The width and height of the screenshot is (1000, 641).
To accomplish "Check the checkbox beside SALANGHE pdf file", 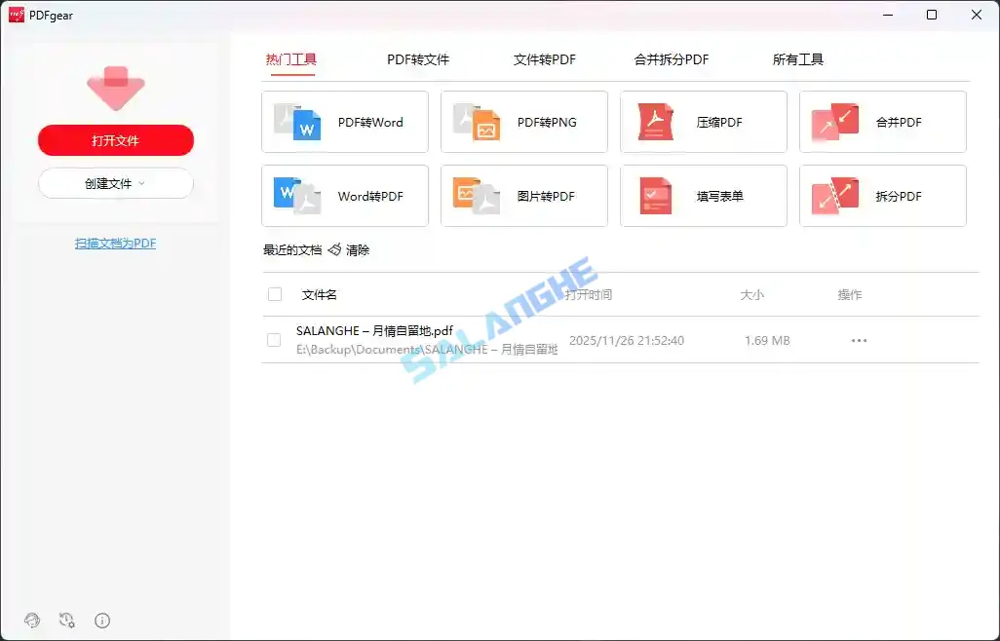I will tap(274, 340).
